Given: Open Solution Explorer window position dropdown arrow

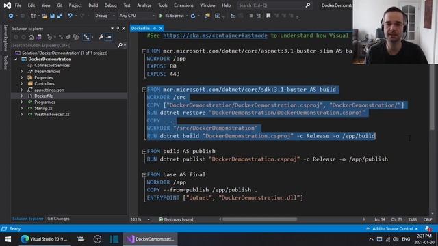Looking at the screenshot, I should click(x=112, y=29).
